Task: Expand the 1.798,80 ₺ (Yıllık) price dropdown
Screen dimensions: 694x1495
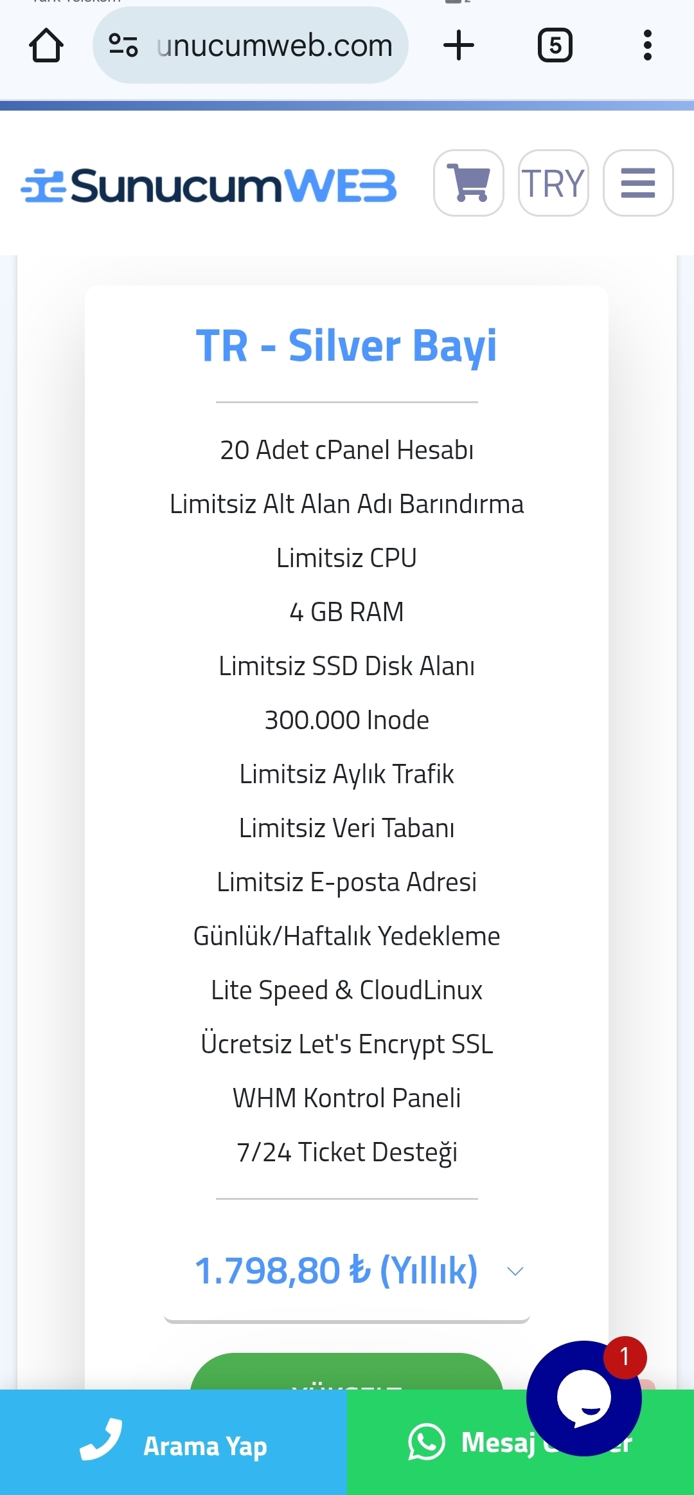Action: [x=347, y=1272]
